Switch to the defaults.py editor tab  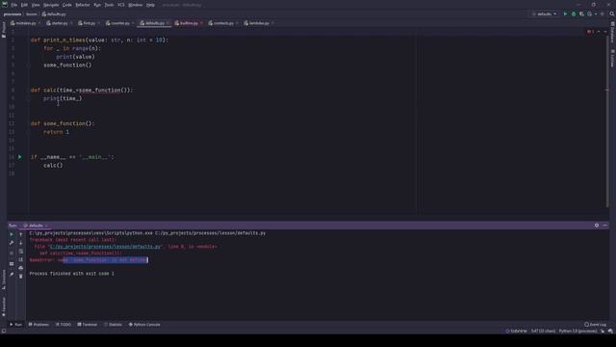(154, 23)
